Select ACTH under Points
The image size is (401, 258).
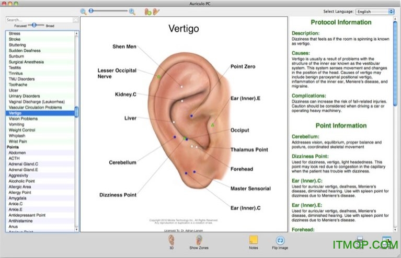pos(40,158)
